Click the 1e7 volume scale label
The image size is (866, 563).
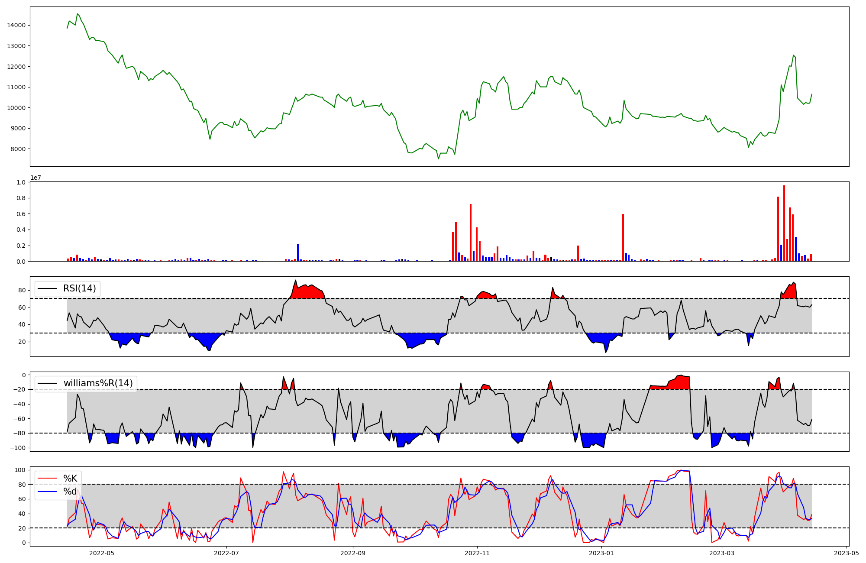[x=36, y=178]
